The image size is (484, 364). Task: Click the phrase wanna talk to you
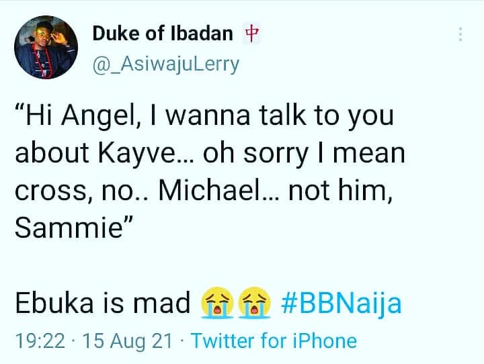(x=280, y=116)
